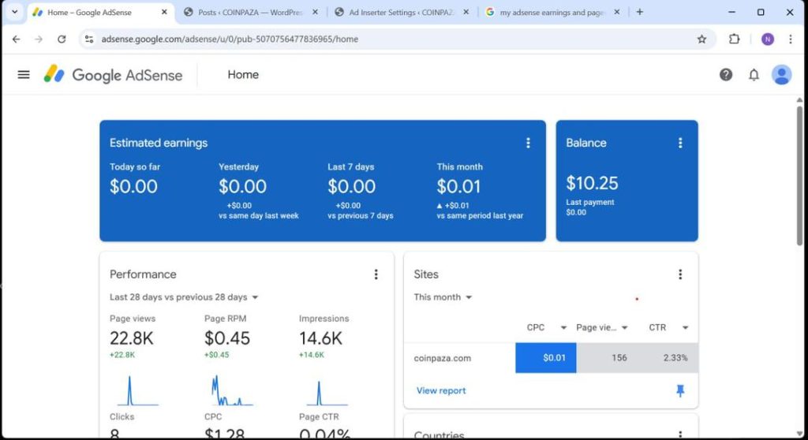Switch to the Posts COINPAZA WordPress tab
Screen dimensions: 808x440
[250, 13]
